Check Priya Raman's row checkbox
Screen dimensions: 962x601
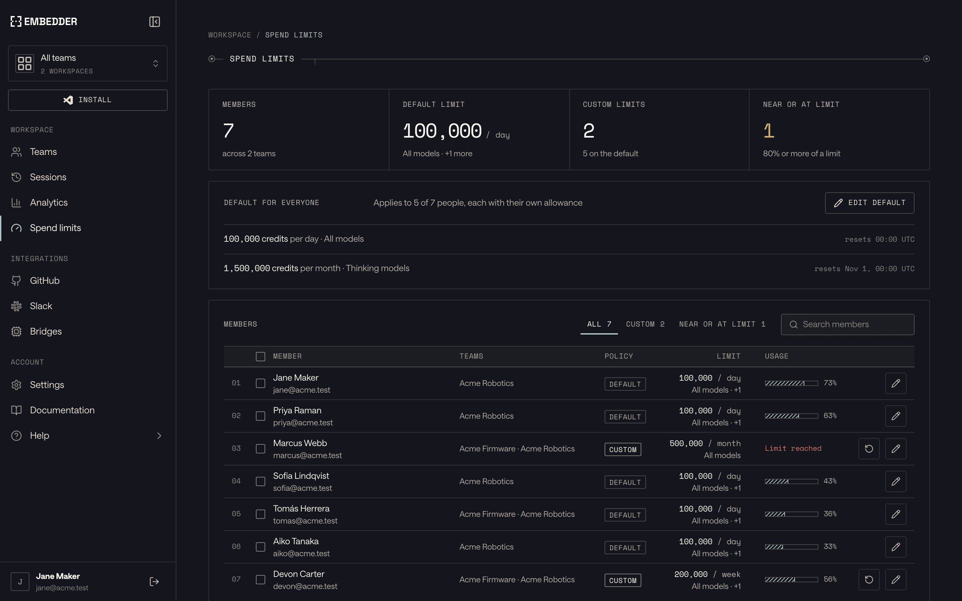[261, 416]
